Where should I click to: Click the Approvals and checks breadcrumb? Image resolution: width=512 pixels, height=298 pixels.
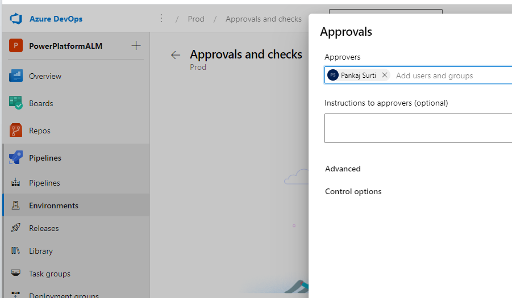[263, 19]
